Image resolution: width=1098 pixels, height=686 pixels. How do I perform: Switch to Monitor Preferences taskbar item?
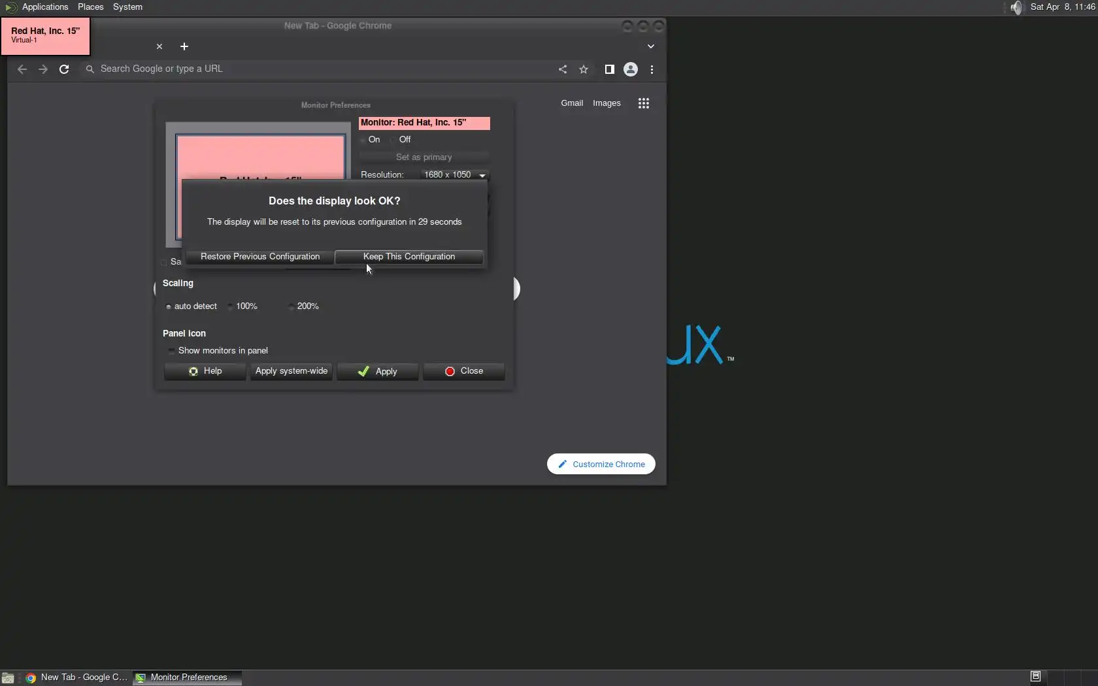[187, 678]
